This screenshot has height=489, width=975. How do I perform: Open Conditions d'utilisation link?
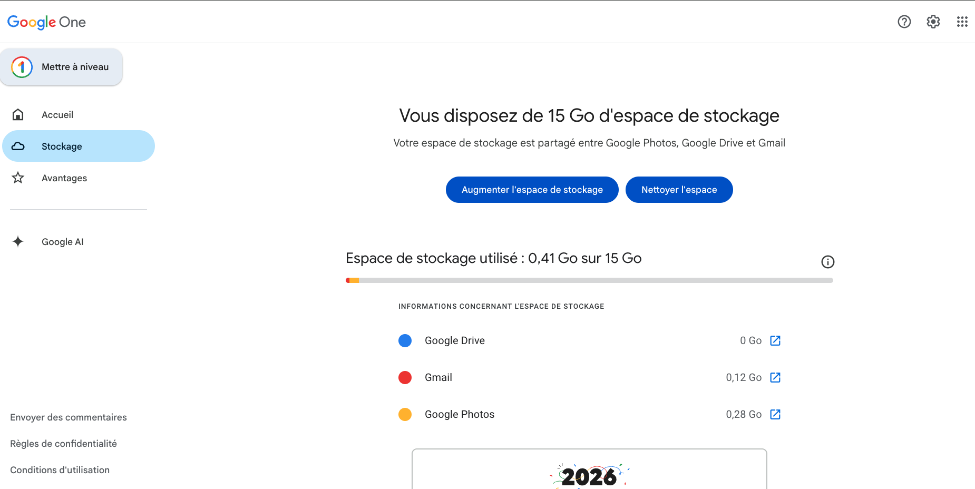click(x=60, y=470)
